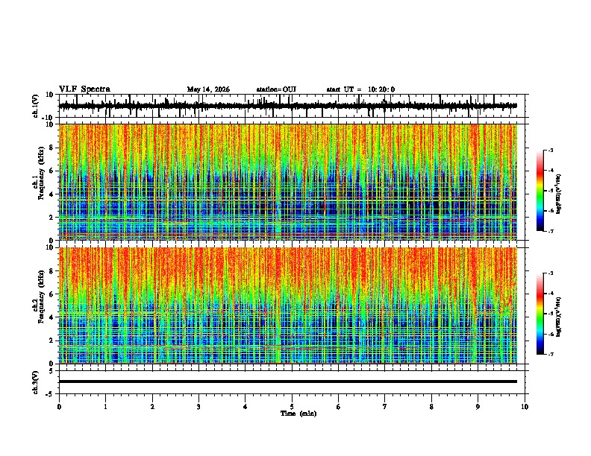
Task: Click the ch.3(V) axis label
Action: [x=36, y=382]
